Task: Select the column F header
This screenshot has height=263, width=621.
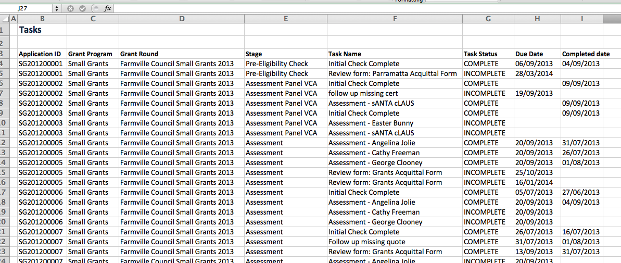Action: tap(395, 19)
